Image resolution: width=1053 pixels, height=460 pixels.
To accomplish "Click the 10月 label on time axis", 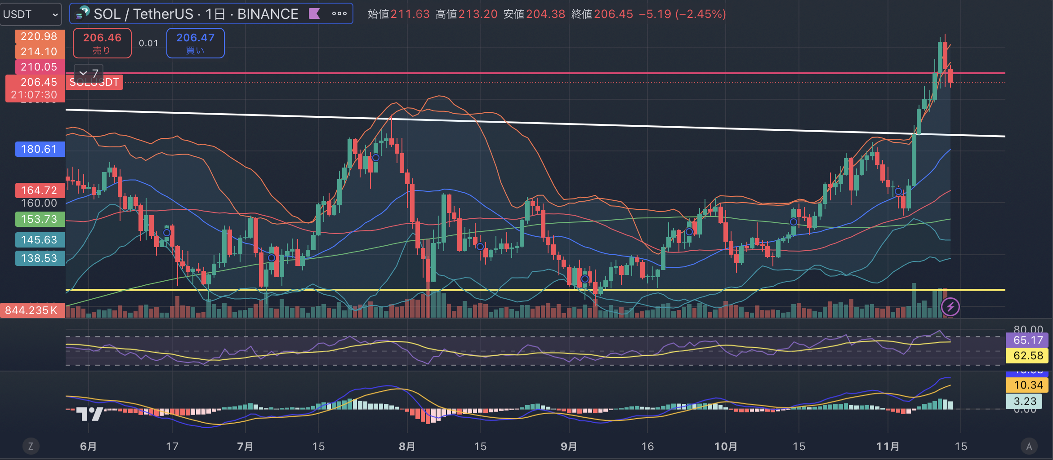I will 726,446.
